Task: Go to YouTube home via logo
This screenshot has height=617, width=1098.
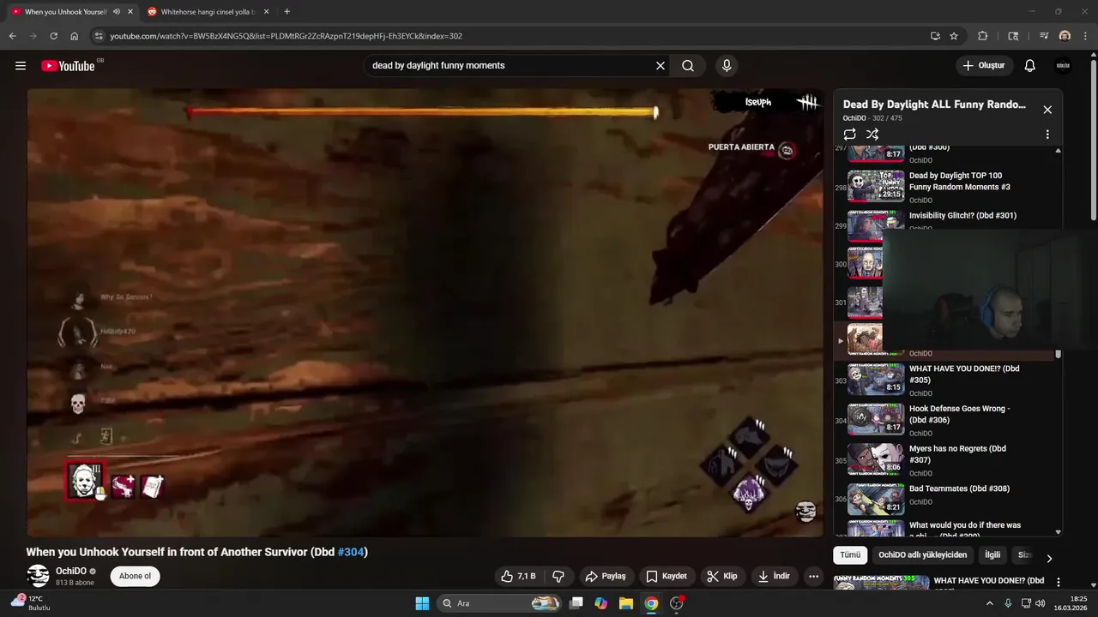Action: point(68,66)
